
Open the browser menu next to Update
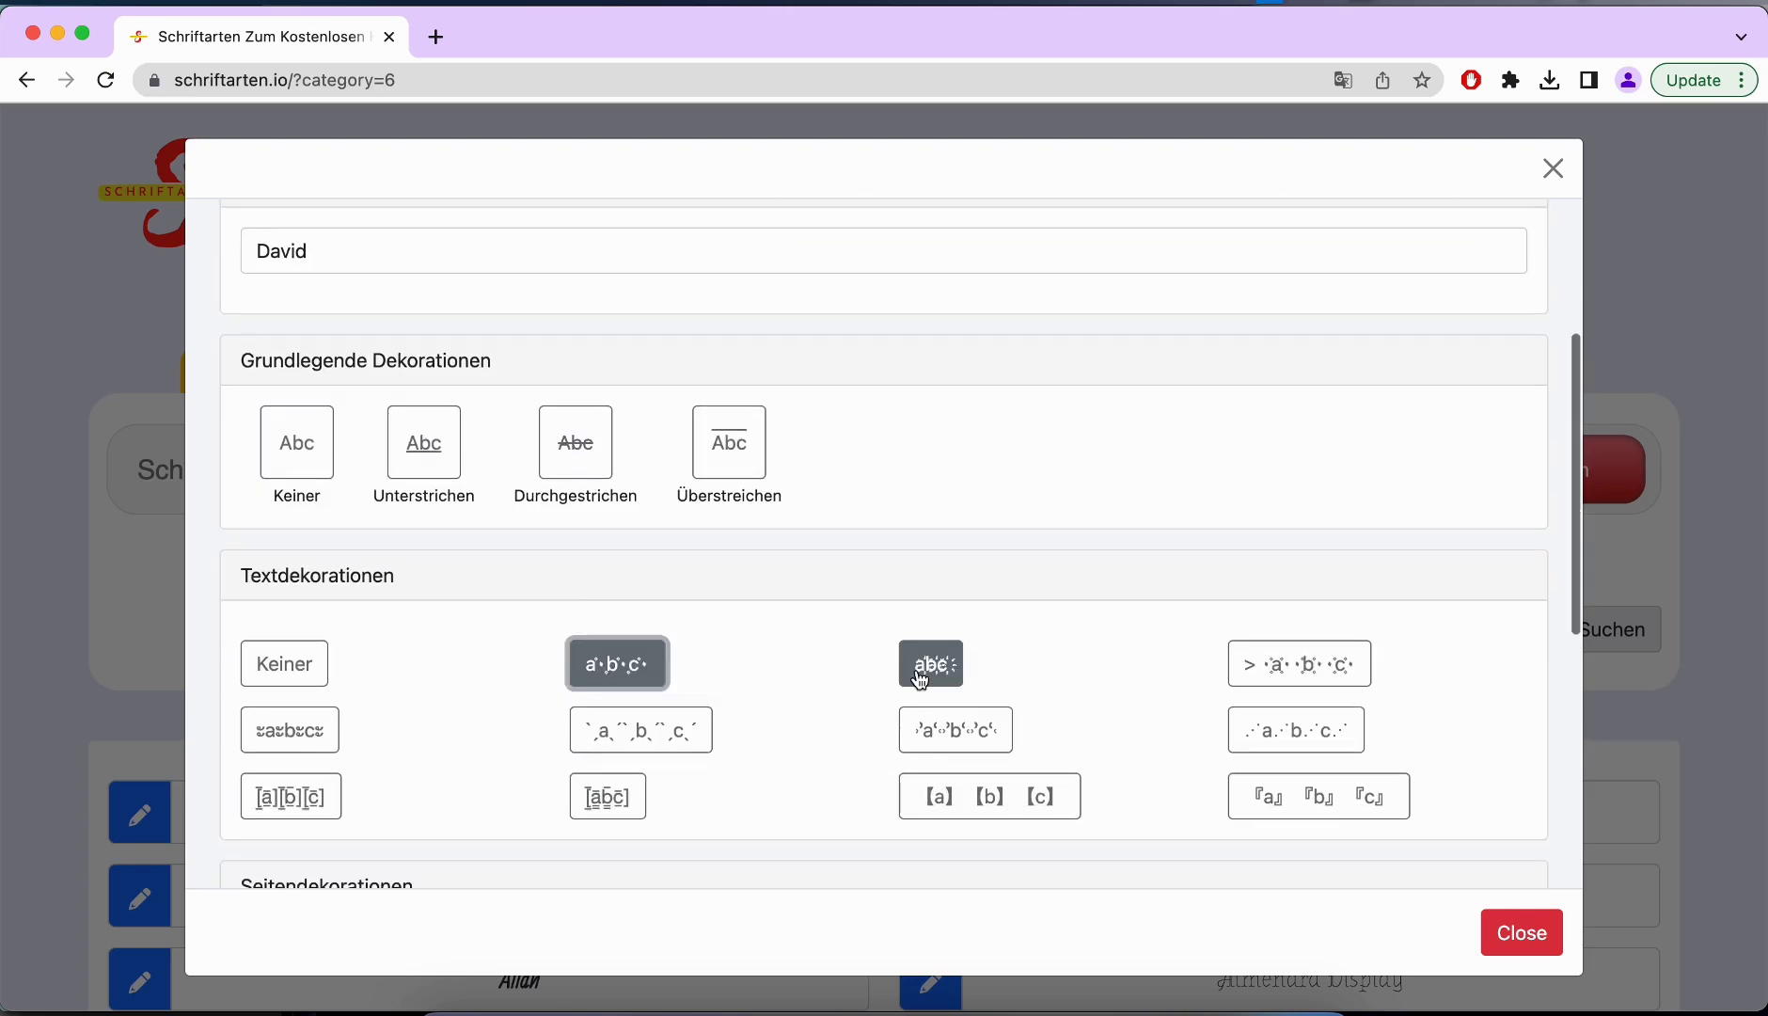pyautogui.click(x=1743, y=80)
